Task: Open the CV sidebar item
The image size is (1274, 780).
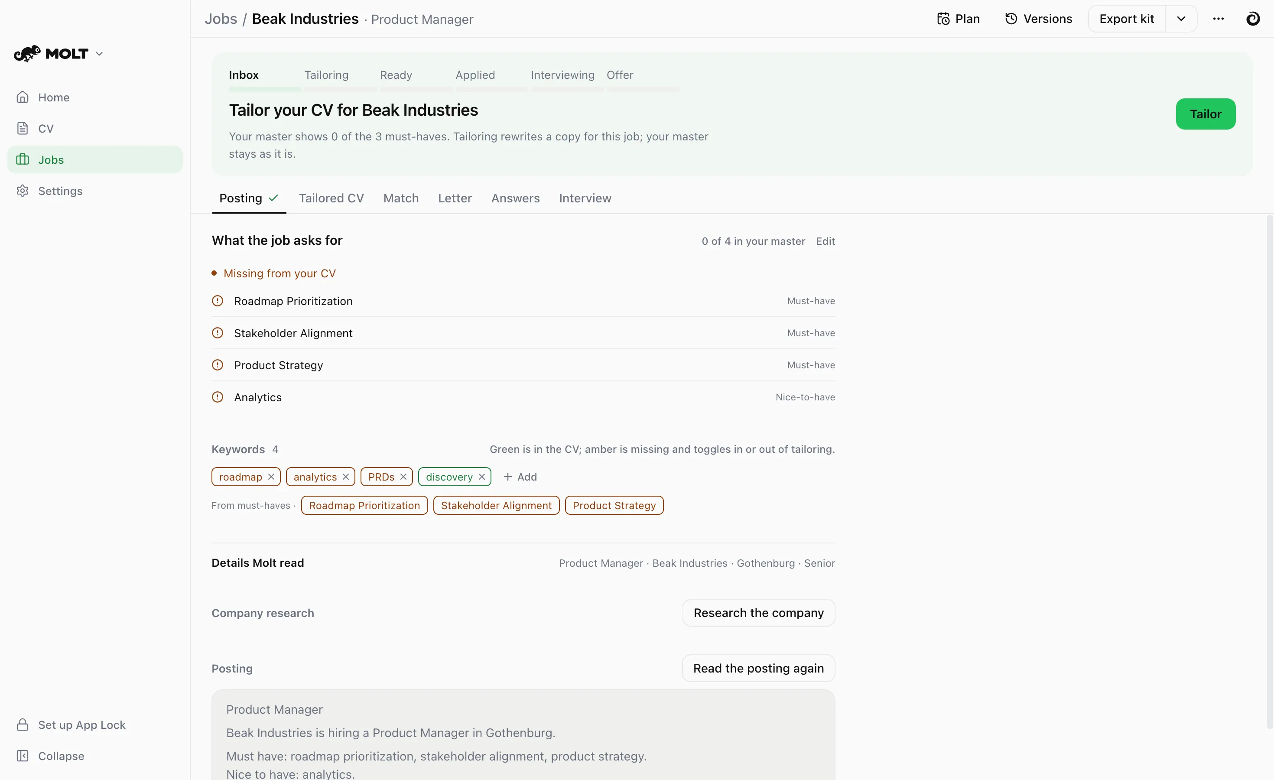Action: click(x=94, y=128)
